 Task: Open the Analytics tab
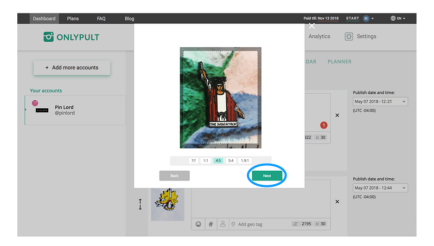click(319, 36)
